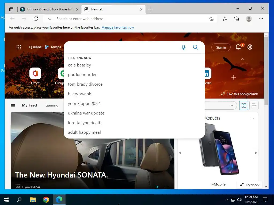Select the My Feed tab
Viewport: 274px width, 205px height.
coord(29,105)
